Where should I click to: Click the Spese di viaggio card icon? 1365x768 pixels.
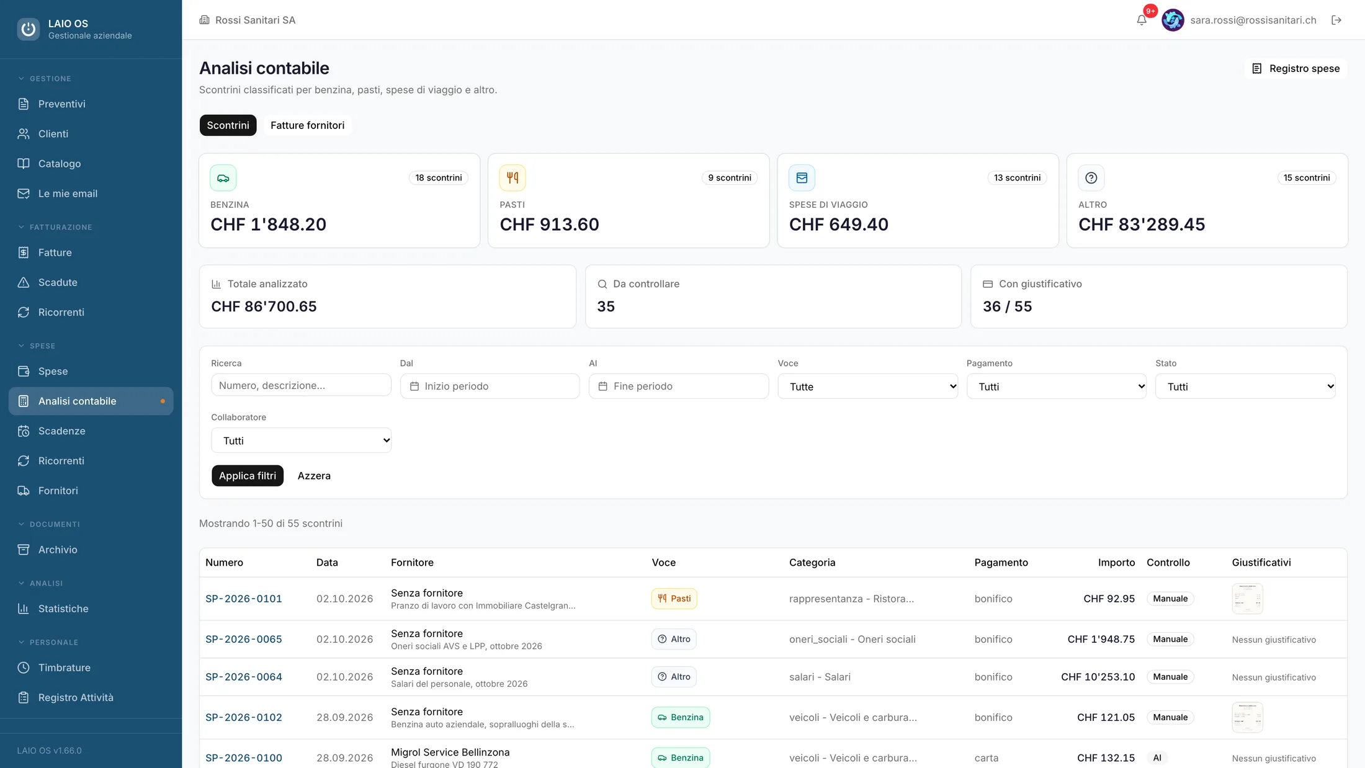click(802, 178)
